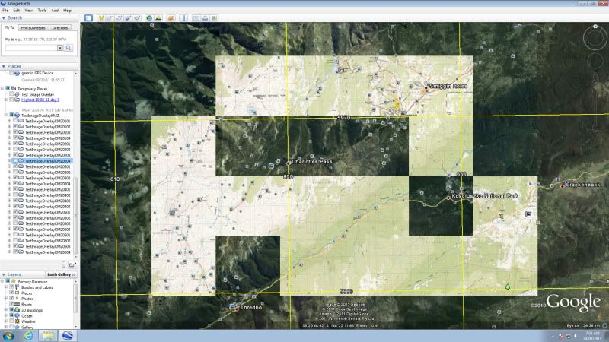This screenshot has width=609, height=342.
Task: Click the Crackenback placemark on the map
Action: pos(563,186)
